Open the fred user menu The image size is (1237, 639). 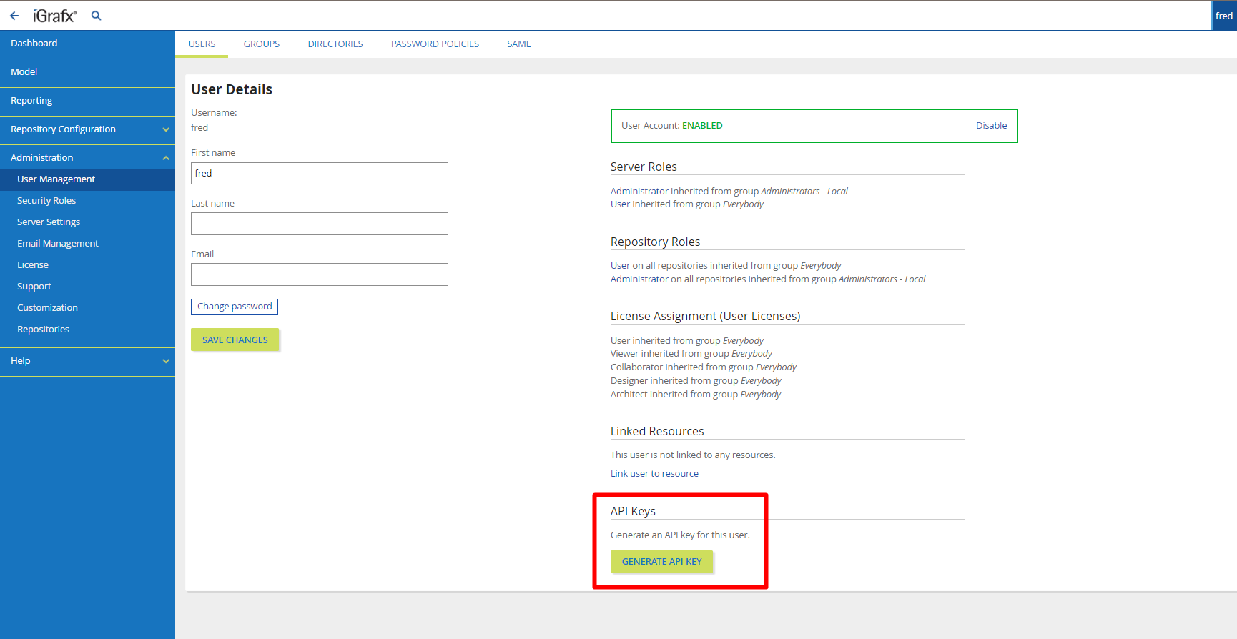pyautogui.click(x=1223, y=16)
